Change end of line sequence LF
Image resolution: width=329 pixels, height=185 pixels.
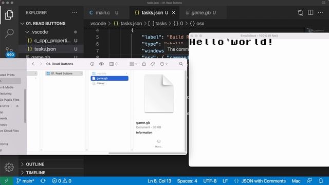[x=225, y=181]
